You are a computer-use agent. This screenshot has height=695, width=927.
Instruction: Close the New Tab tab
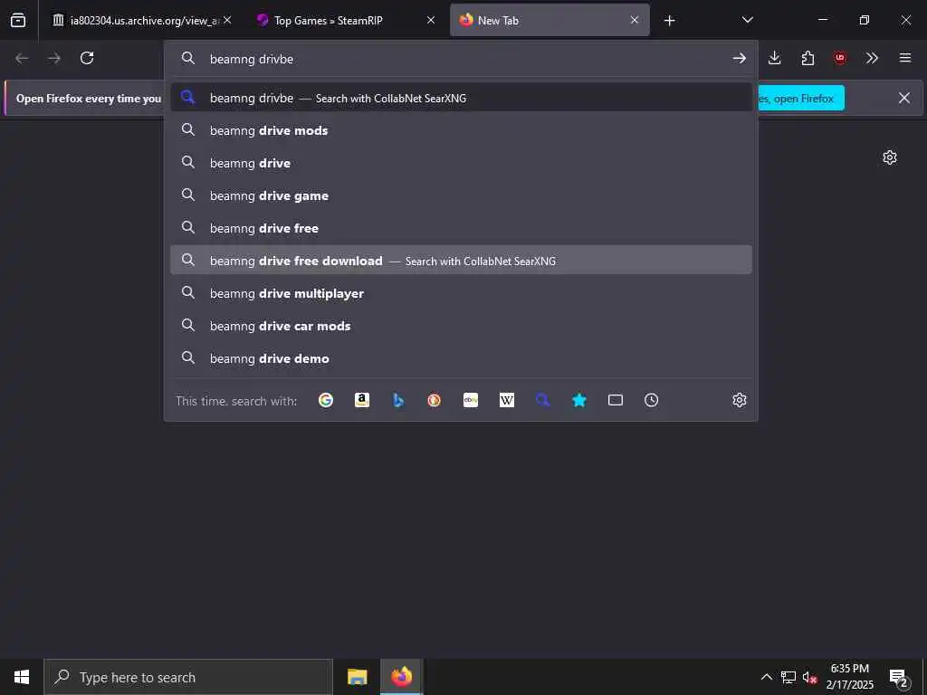(x=635, y=20)
